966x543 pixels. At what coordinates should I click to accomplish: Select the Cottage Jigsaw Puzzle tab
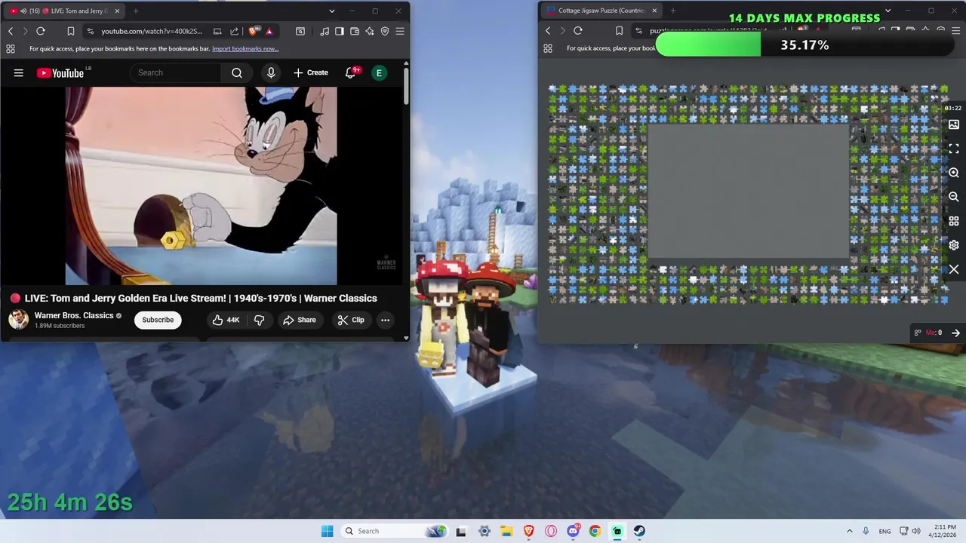click(600, 11)
